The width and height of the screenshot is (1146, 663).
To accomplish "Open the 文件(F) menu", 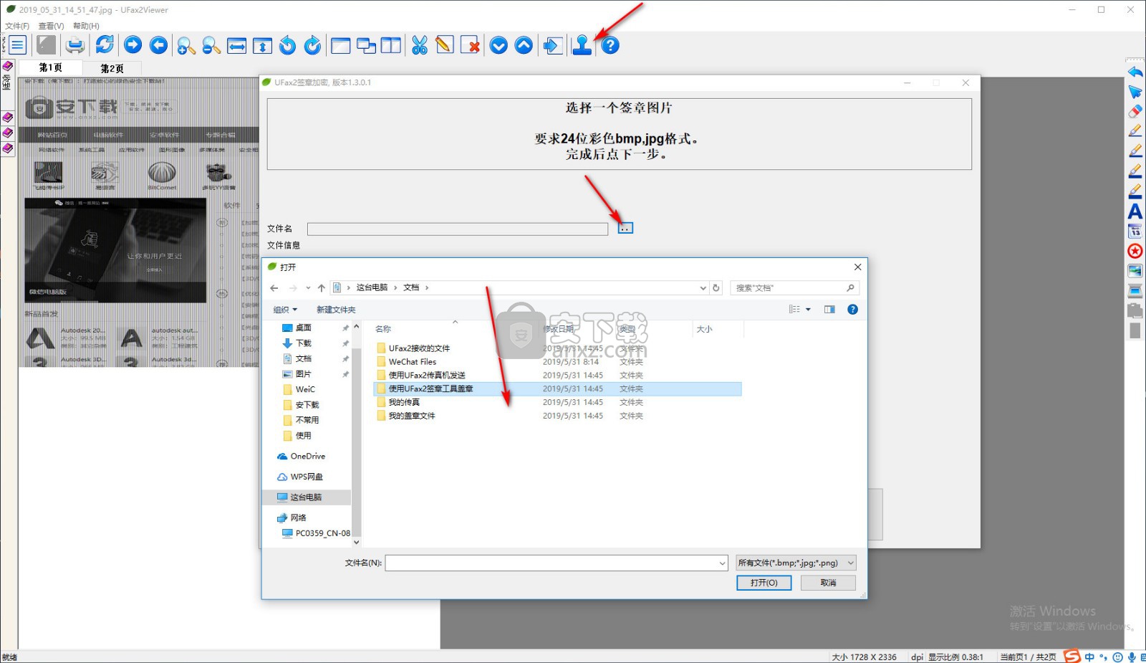I will click(x=17, y=26).
